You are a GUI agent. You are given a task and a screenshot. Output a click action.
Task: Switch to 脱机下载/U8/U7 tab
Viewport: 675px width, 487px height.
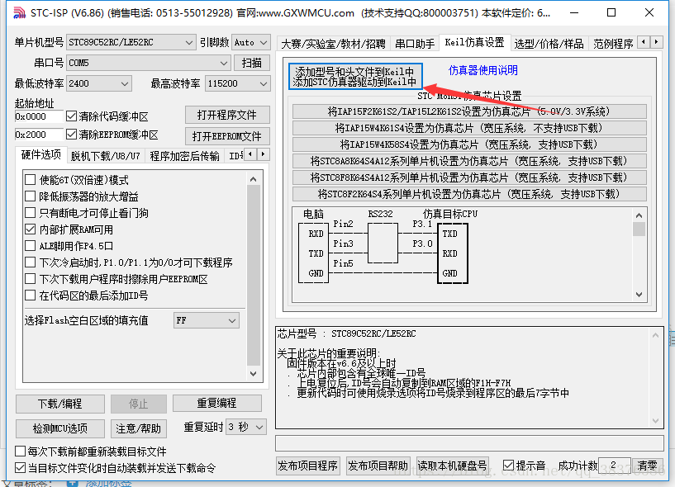[106, 156]
